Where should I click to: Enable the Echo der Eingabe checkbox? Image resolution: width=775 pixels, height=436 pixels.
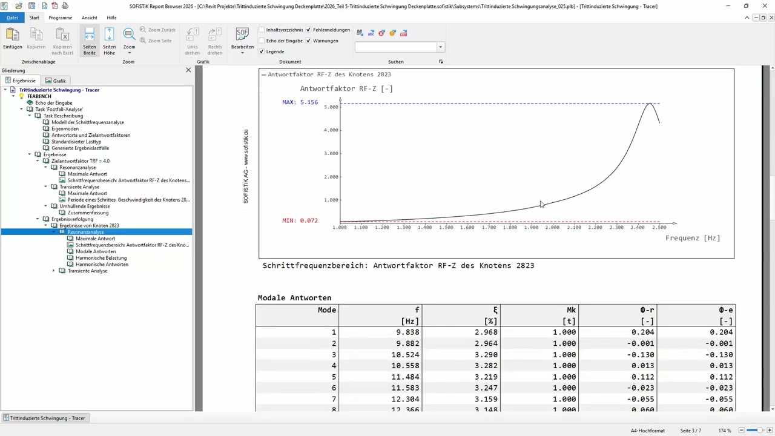pyautogui.click(x=262, y=41)
